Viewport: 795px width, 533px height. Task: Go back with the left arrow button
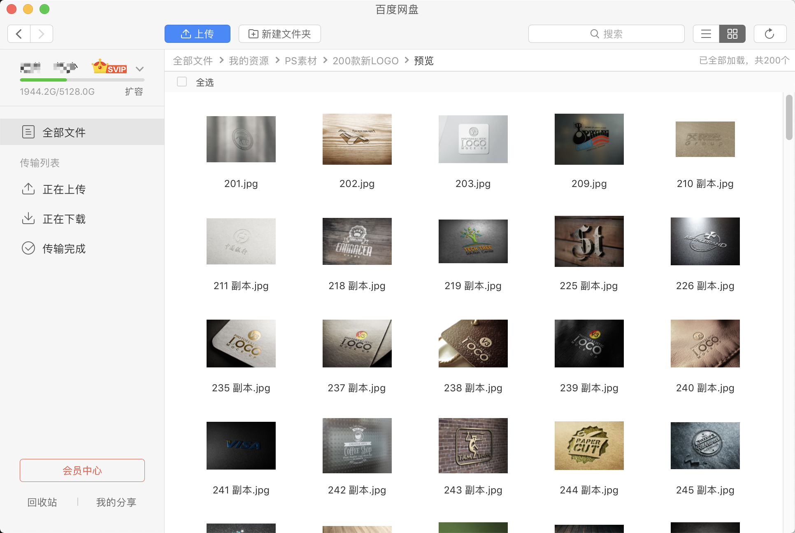[x=19, y=34]
